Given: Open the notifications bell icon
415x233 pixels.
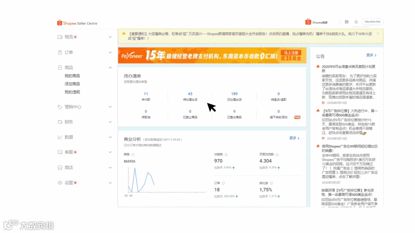Looking at the screenshot, I should 356,22.
